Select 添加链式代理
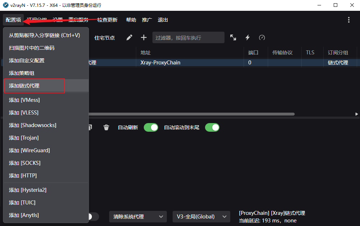360x226 pixels. tap(46, 86)
